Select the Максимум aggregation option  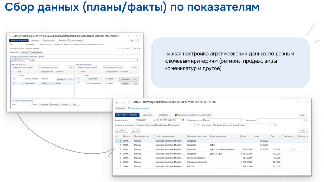(x=54, y=104)
